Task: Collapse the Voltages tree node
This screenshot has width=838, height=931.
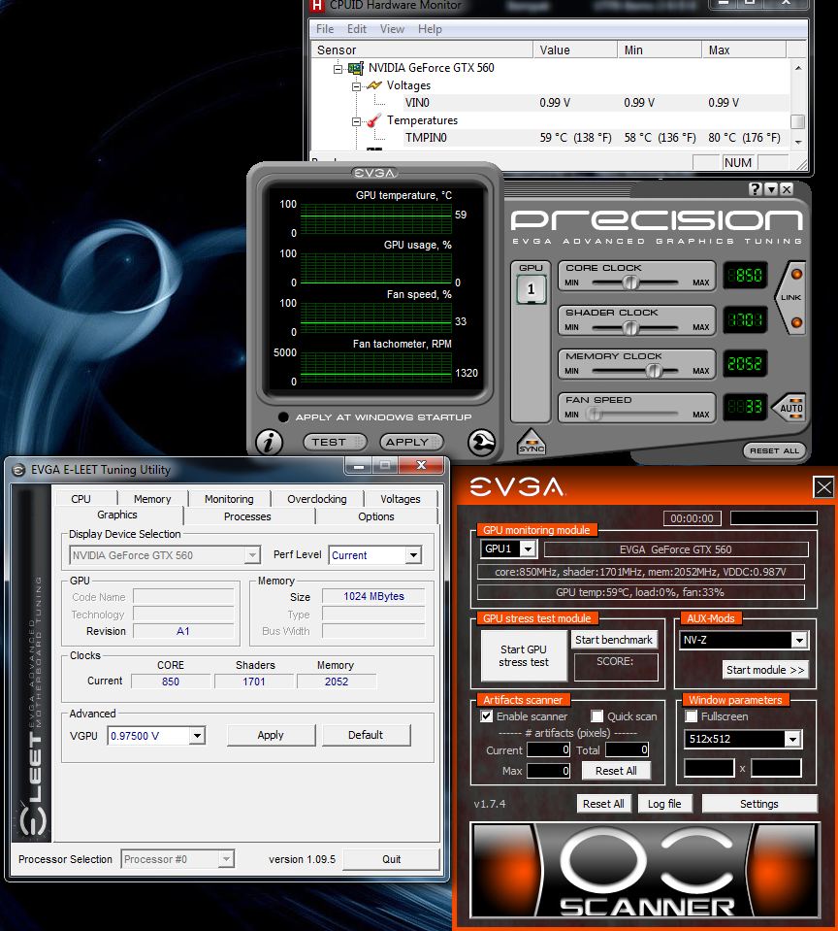Action: coord(356,86)
